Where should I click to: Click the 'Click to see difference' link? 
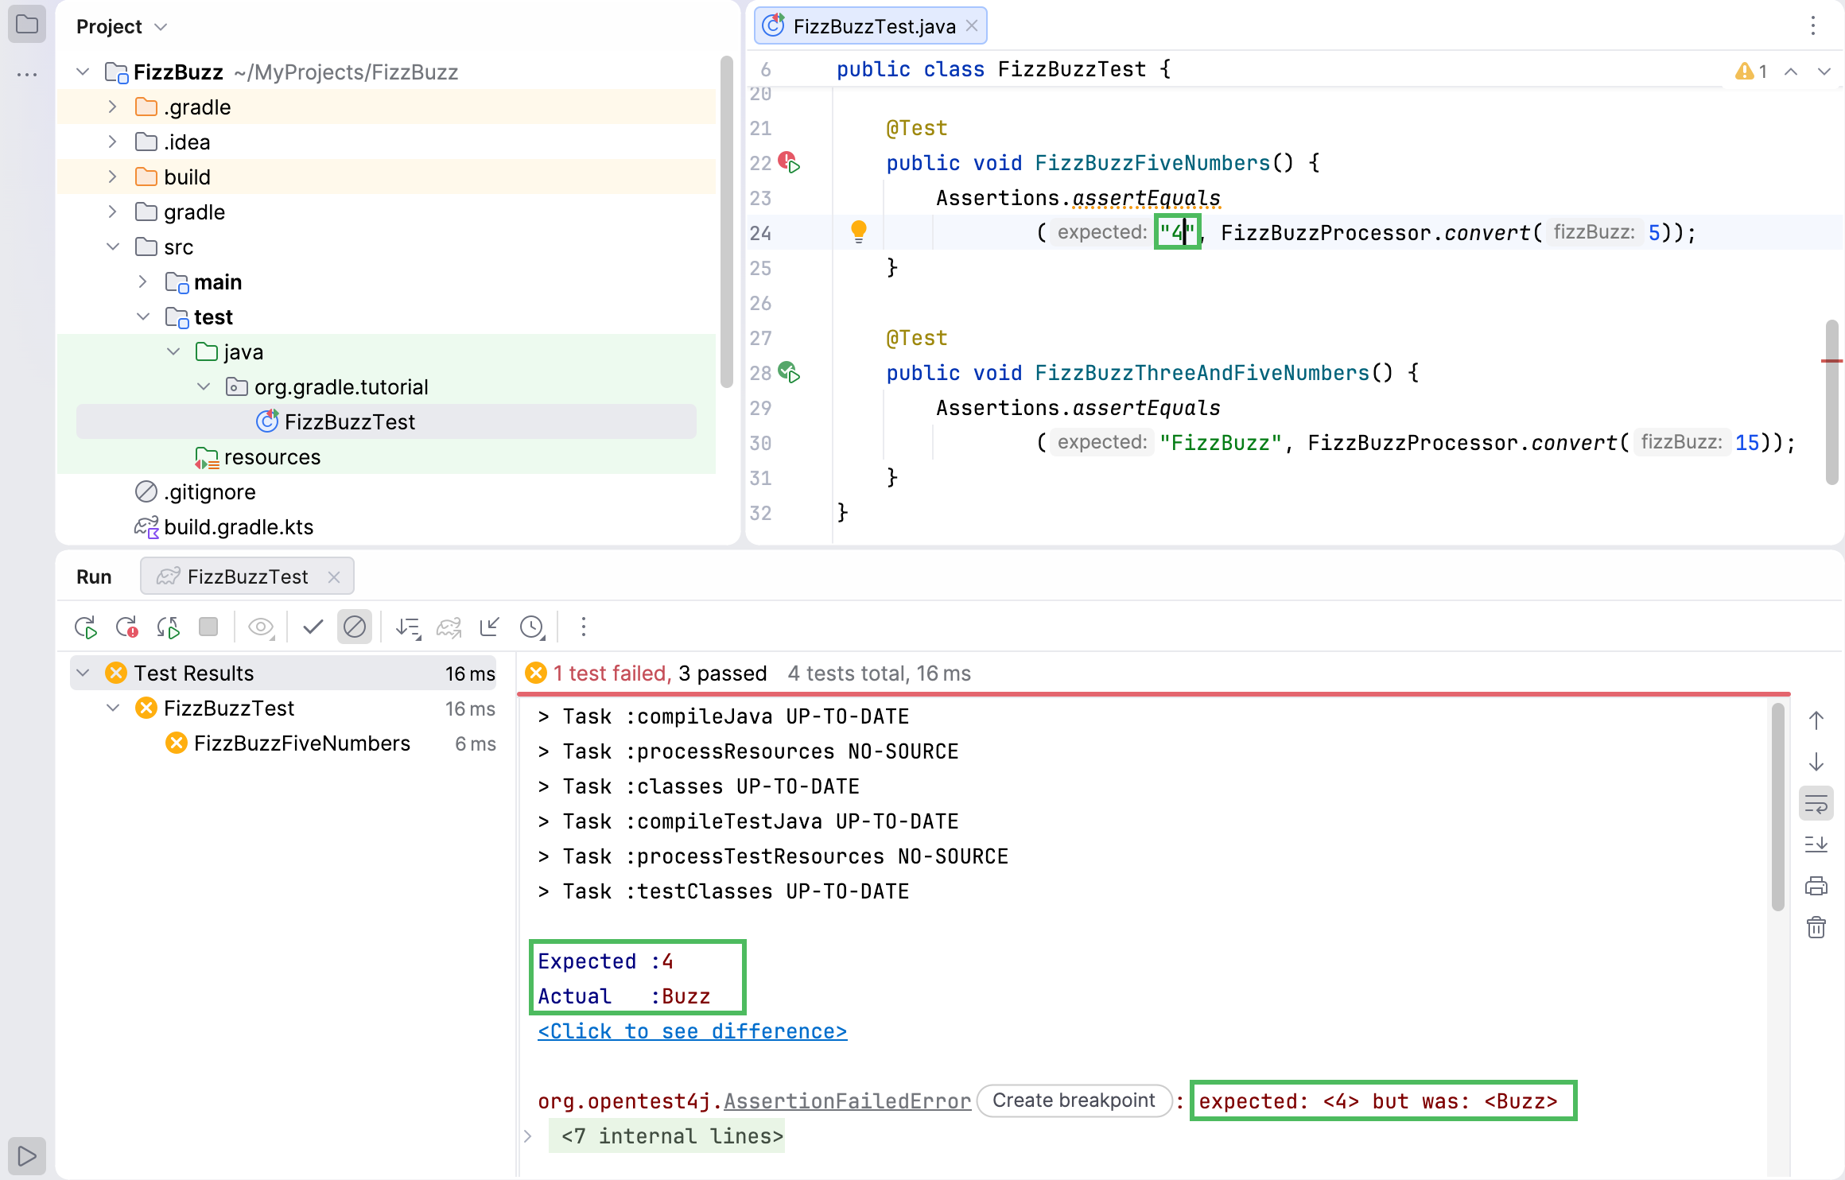point(692,1031)
